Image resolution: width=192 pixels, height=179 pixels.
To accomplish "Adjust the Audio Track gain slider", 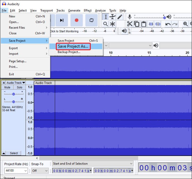I will tap(14, 94).
